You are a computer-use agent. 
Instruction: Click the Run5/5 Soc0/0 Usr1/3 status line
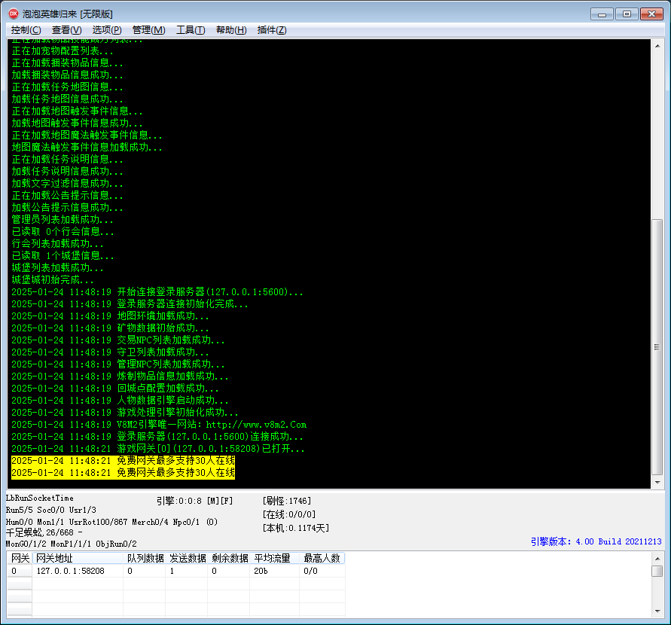click(51, 510)
